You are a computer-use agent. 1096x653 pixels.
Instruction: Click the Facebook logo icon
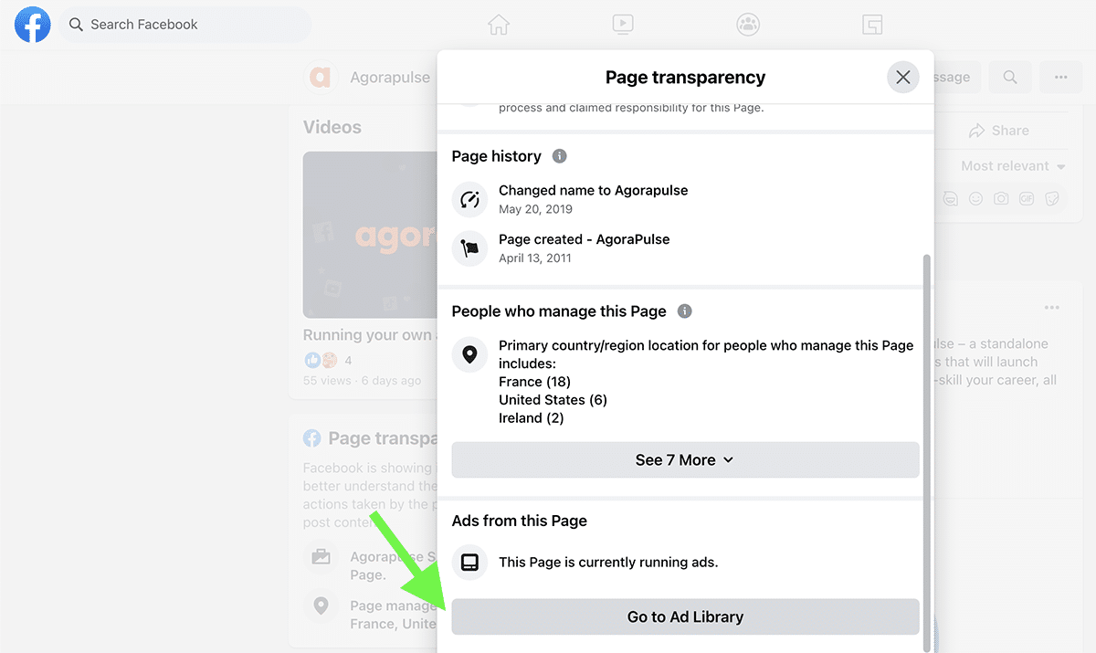pyautogui.click(x=33, y=25)
